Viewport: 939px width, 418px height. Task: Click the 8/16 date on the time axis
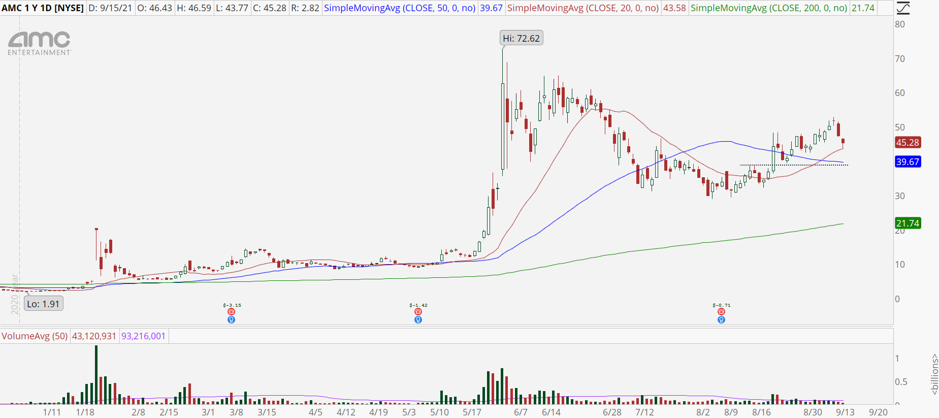coord(761,412)
